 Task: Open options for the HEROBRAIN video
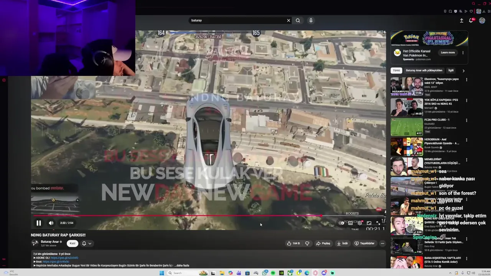tap(466, 140)
